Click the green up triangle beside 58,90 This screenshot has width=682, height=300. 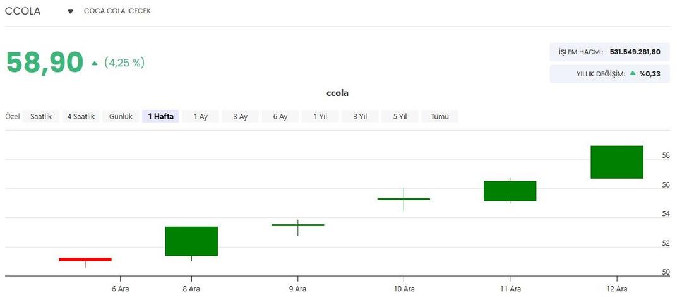94,63
